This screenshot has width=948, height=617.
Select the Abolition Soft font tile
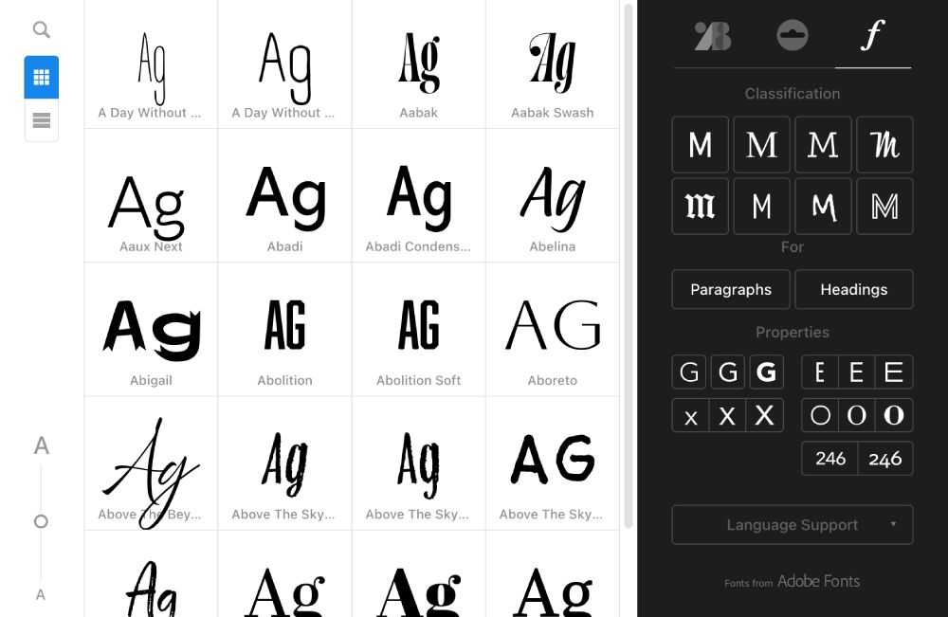418,330
